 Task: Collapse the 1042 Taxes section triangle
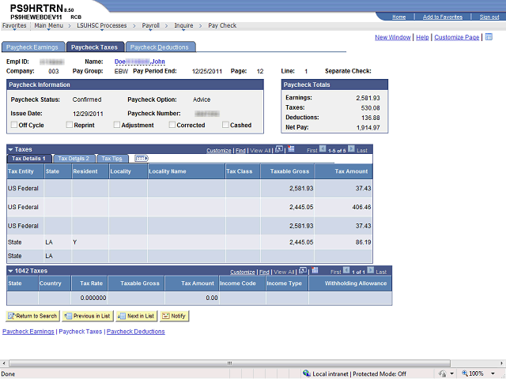click(10, 271)
